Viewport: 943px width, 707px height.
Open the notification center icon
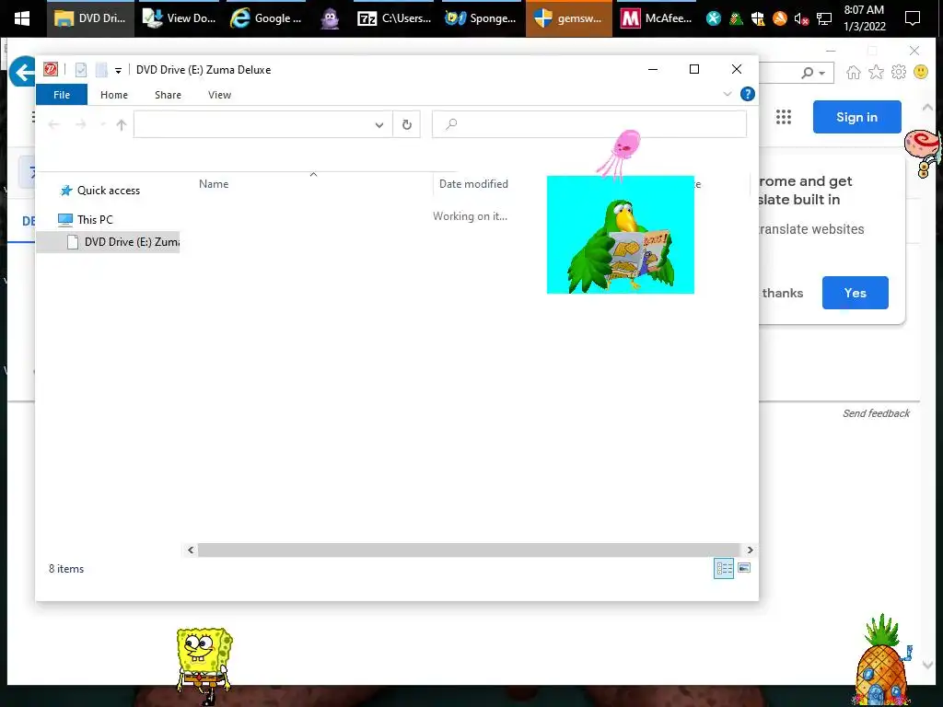(913, 18)
